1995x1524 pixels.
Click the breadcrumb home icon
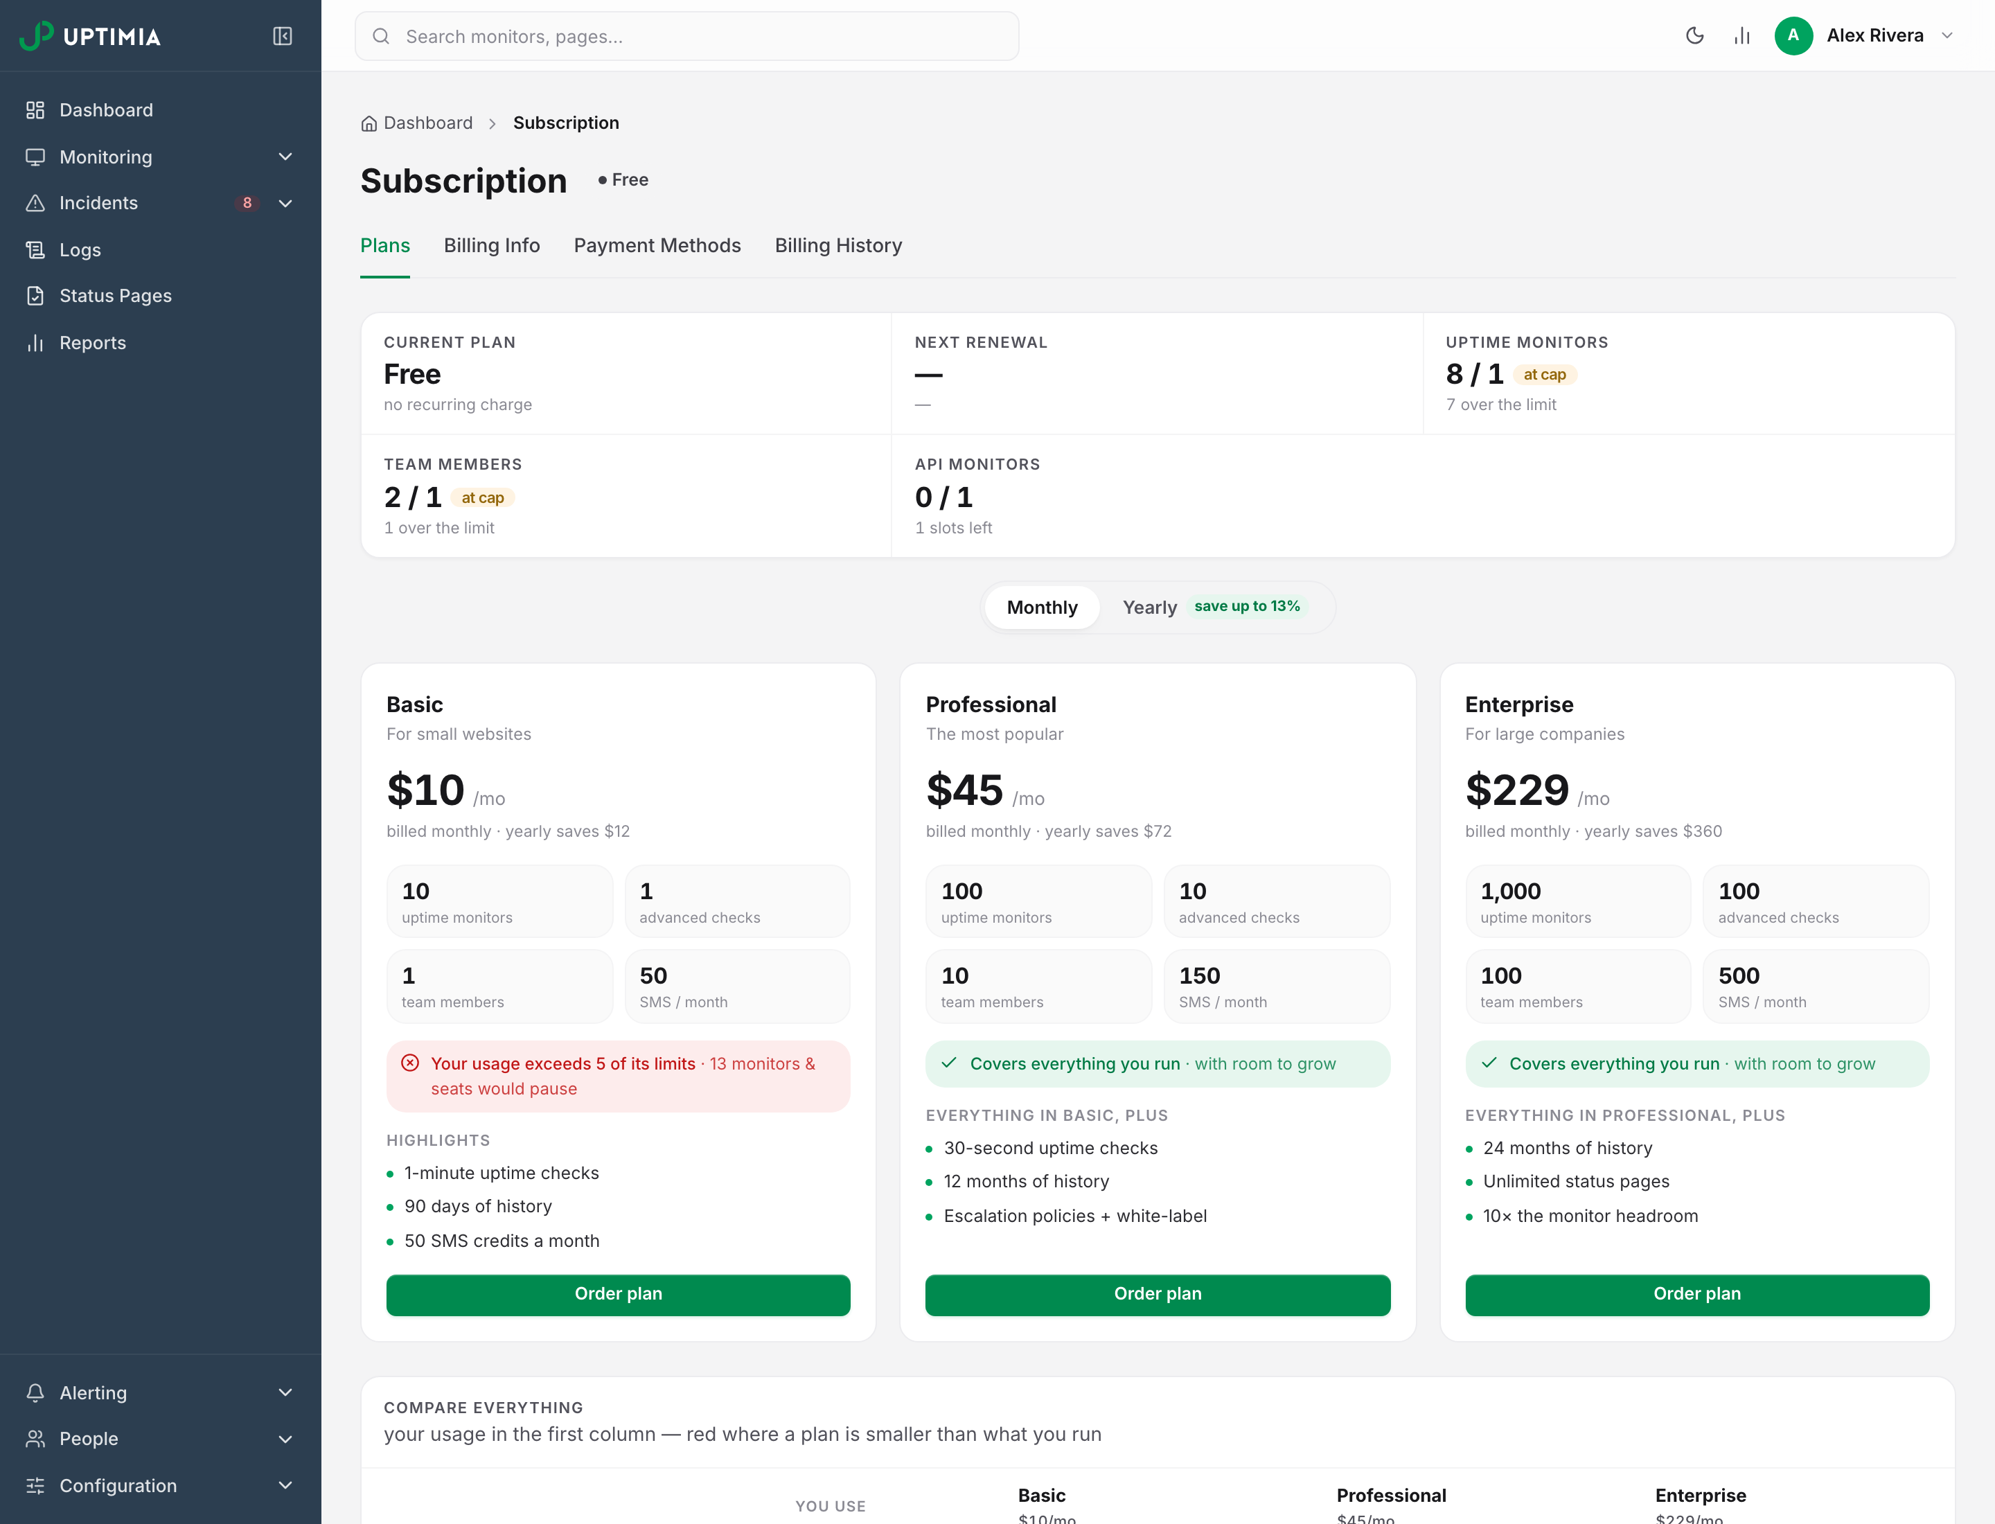point(369,123)
